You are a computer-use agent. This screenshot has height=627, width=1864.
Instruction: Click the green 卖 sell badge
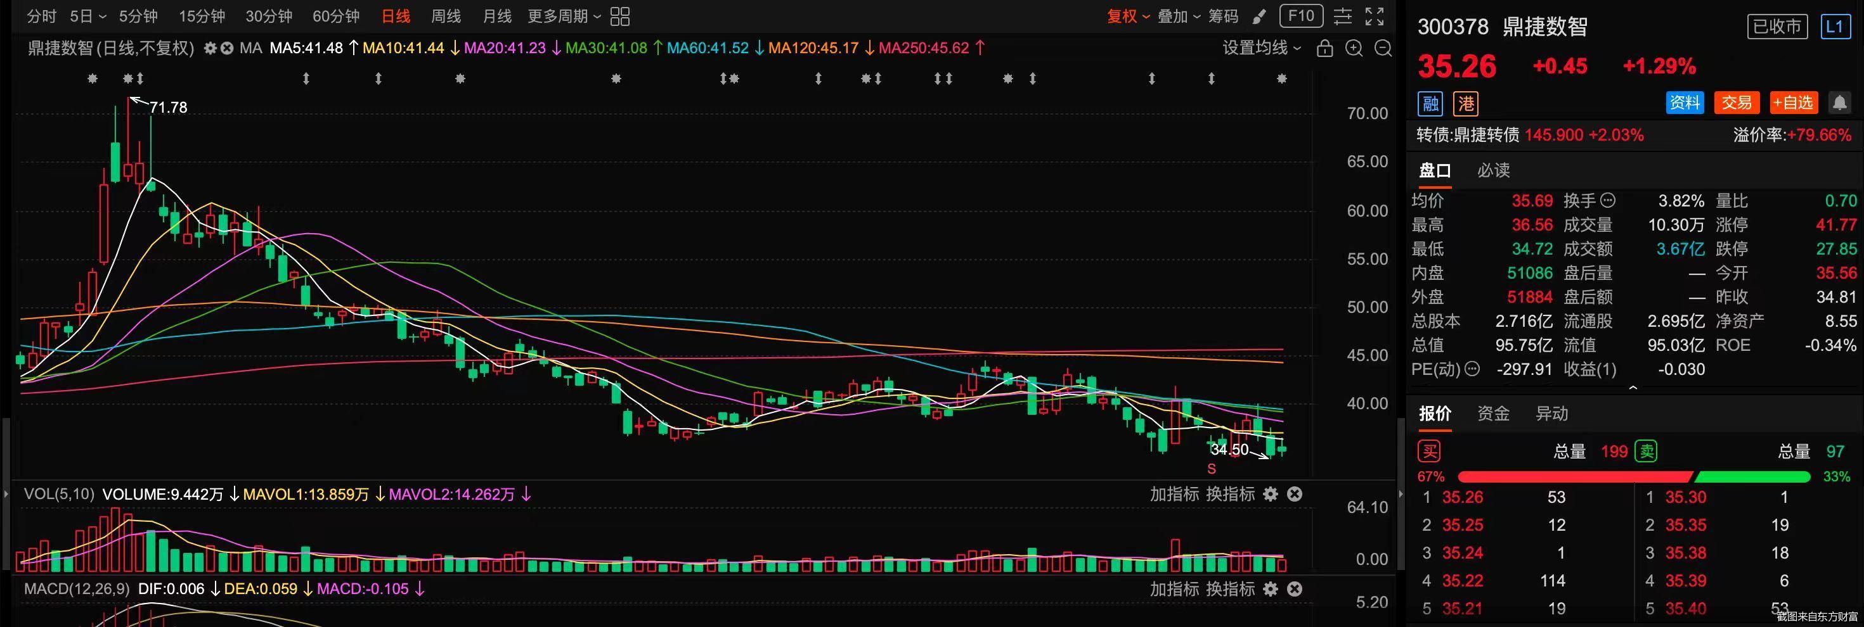click(x=1646, y=452)
